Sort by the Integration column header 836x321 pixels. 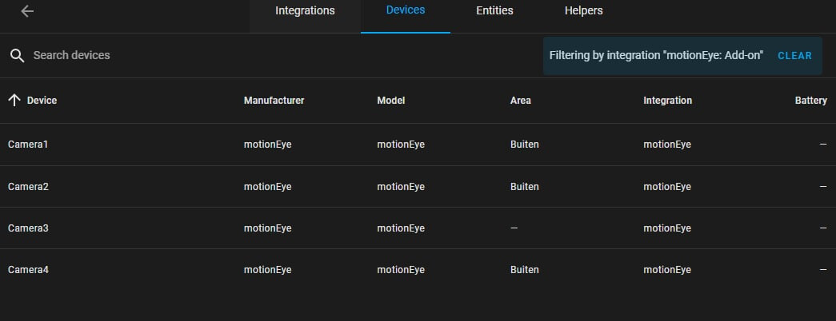pos(667,101)
